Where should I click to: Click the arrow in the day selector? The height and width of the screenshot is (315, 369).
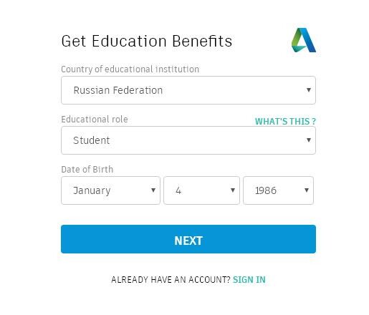(x=233, y=190)
